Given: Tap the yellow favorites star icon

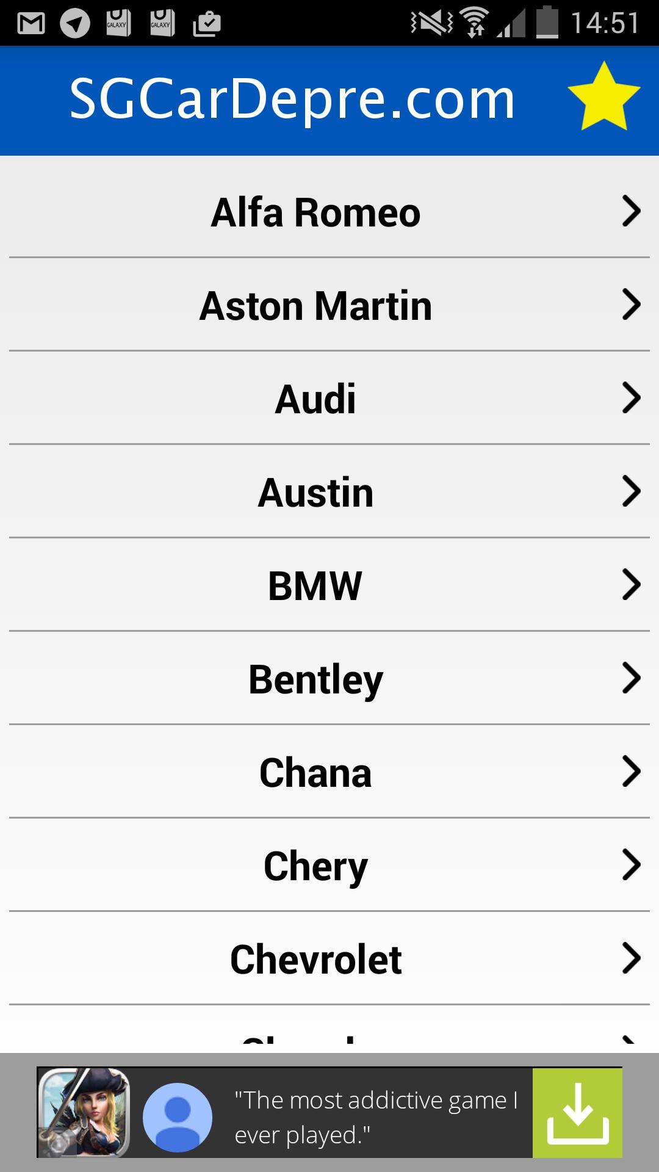Looking at the screenshot, I should [603, 98].
